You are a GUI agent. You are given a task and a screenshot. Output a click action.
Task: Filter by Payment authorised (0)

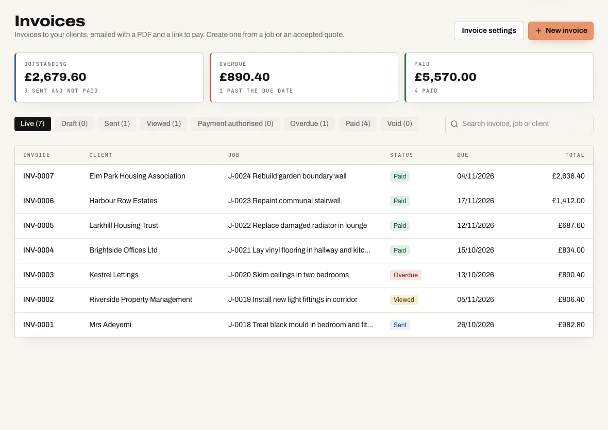point(235,124)
